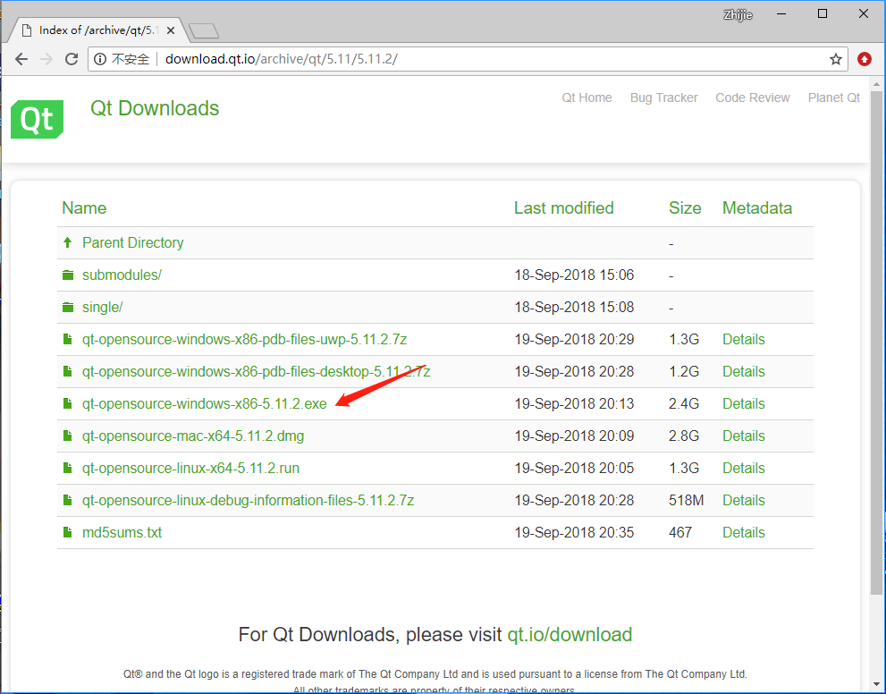Screen dimensions: 886x694
Task: Minimize the browser window
Action: [x=781, y=14]
